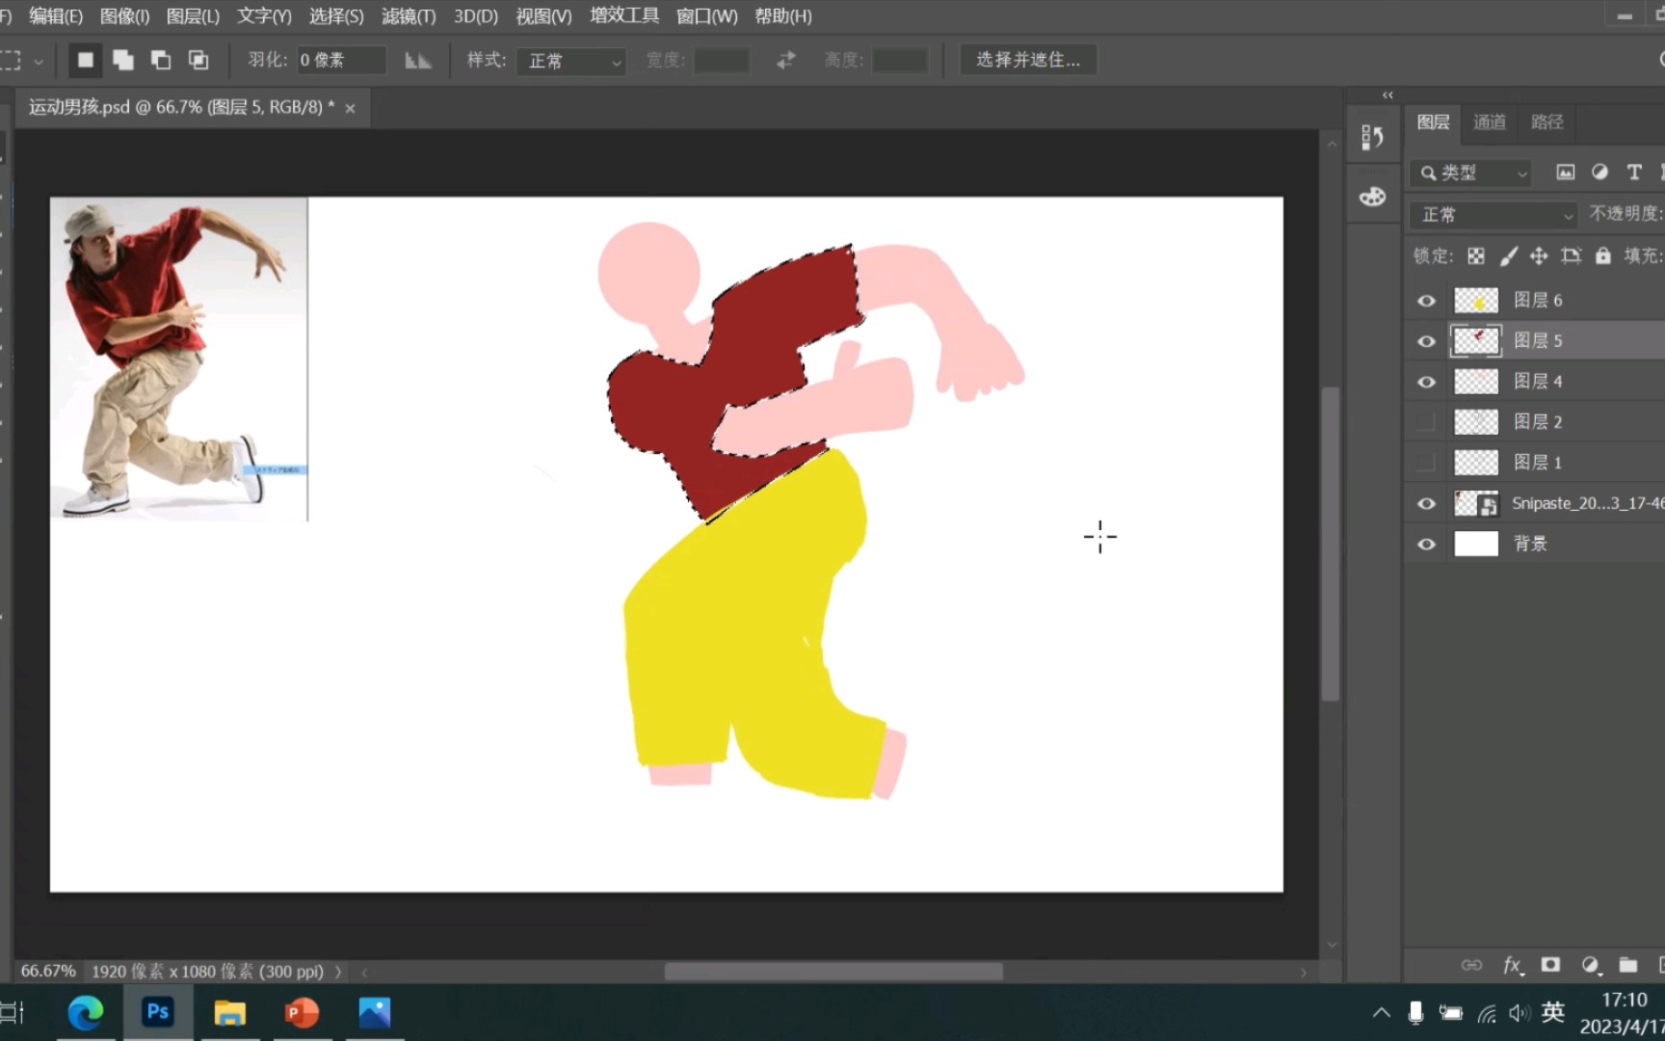Add a layer mask icon
Viewport: 1665px width, 1041px height.
tap(1550, 965)
